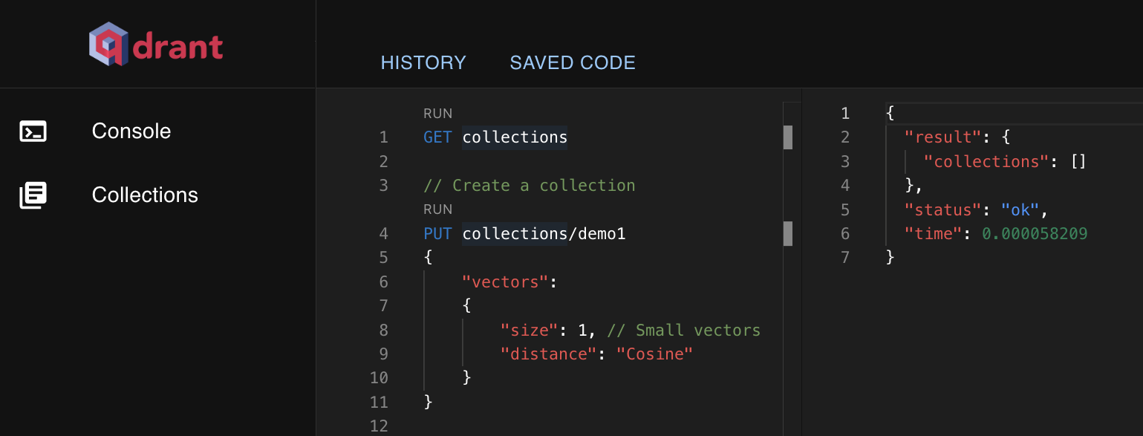
Task: Click the Create a collection comment
Action: pos(529,185)
